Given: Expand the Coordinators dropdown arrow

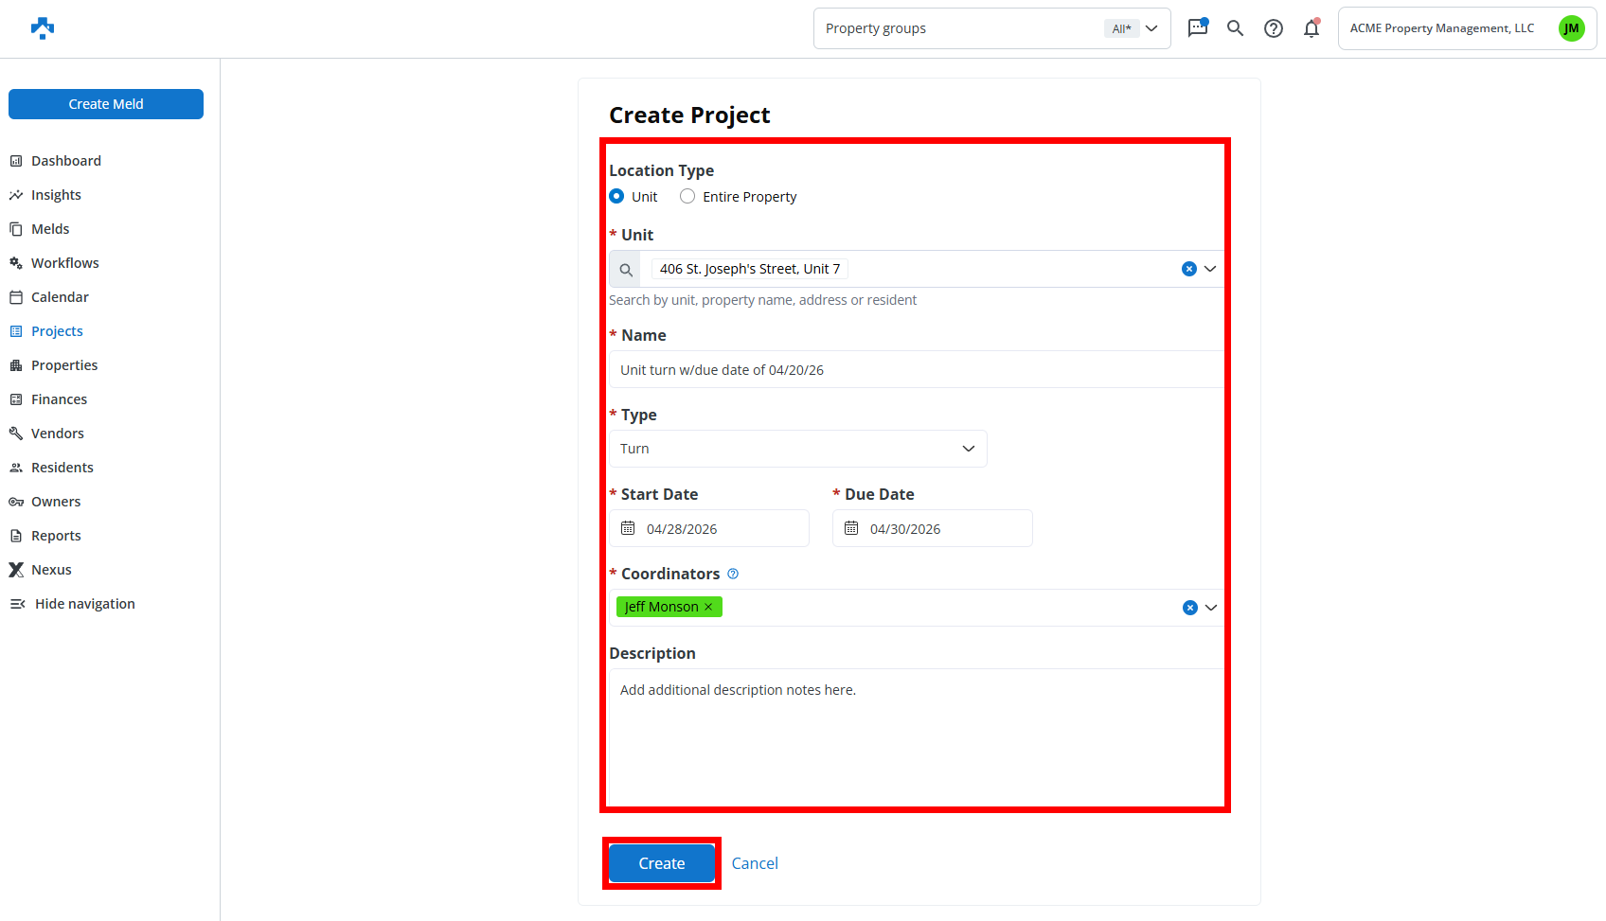Looking at the screenshot, I should [x=1211, y=608].
